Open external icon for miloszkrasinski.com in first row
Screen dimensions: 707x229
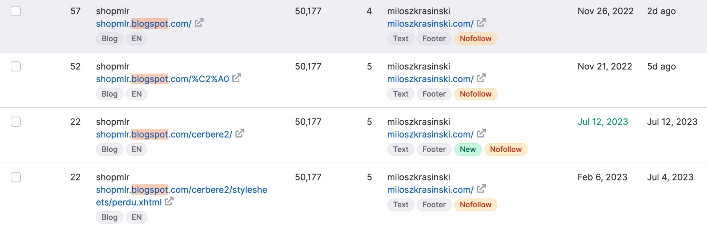(x=482, y=23)
